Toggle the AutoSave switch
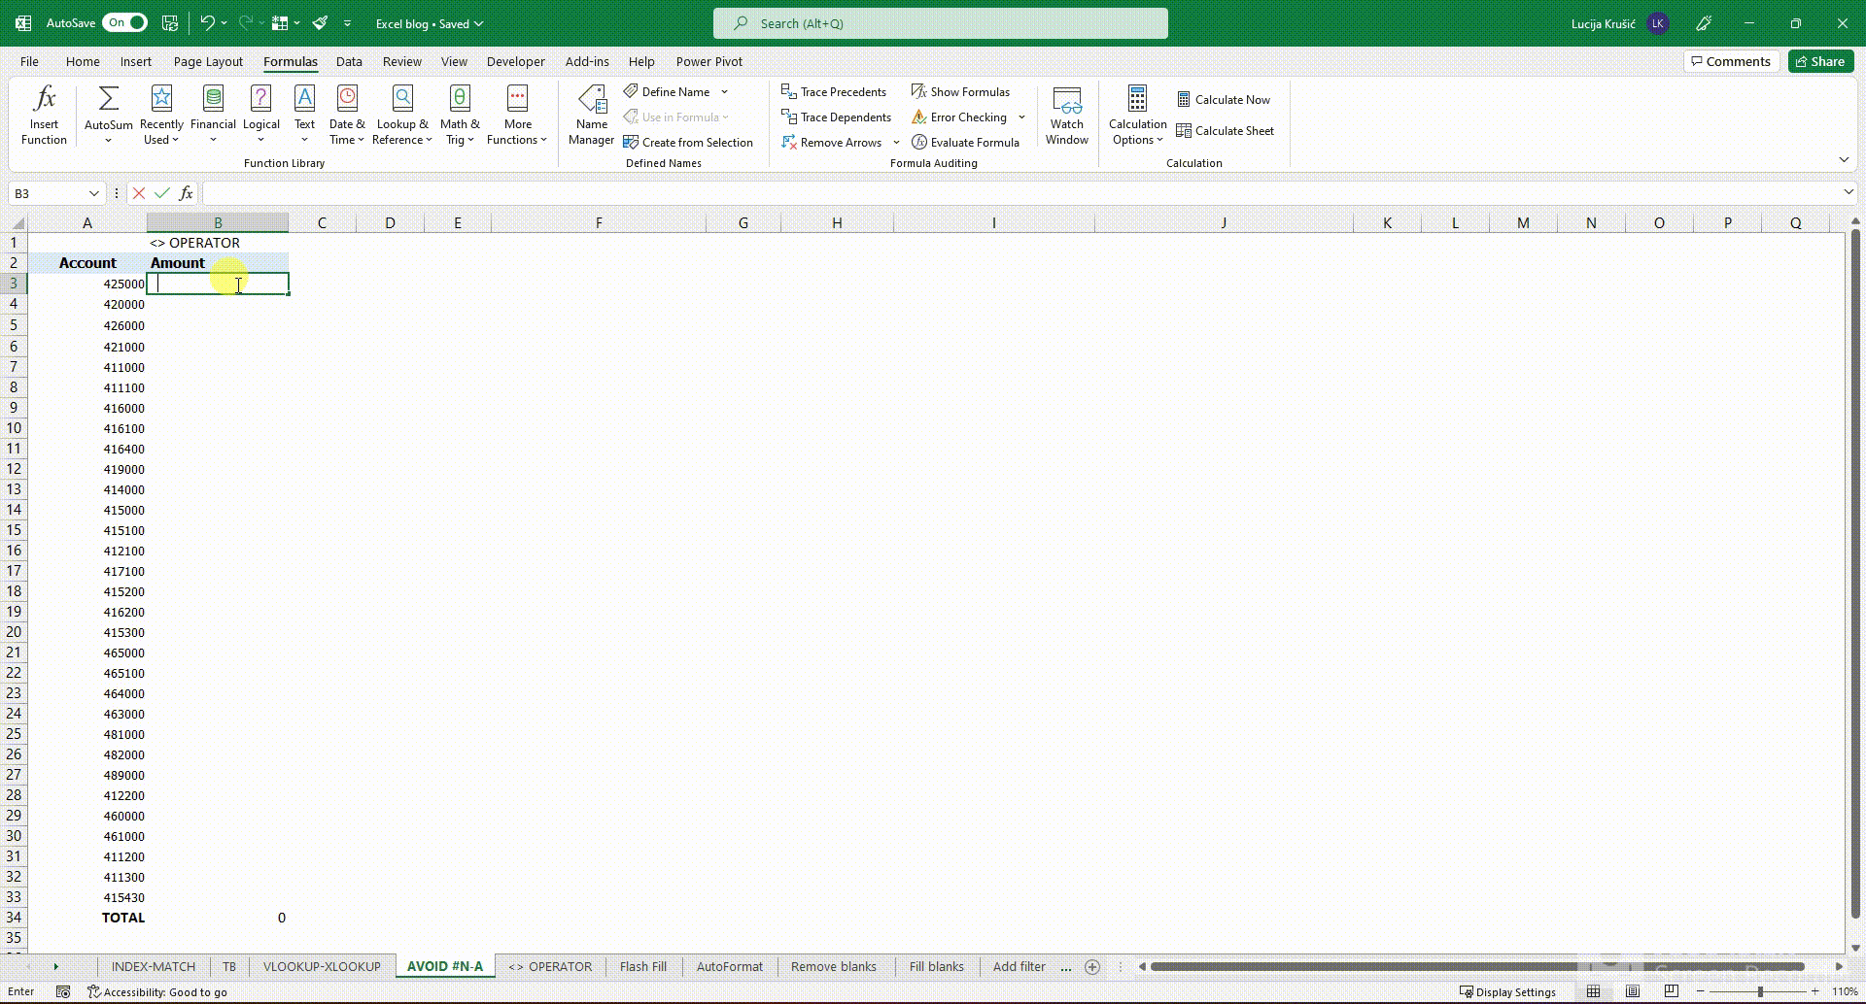Image resolution: width=1866 pixels, height=1004 pixels. coord(124,22)
